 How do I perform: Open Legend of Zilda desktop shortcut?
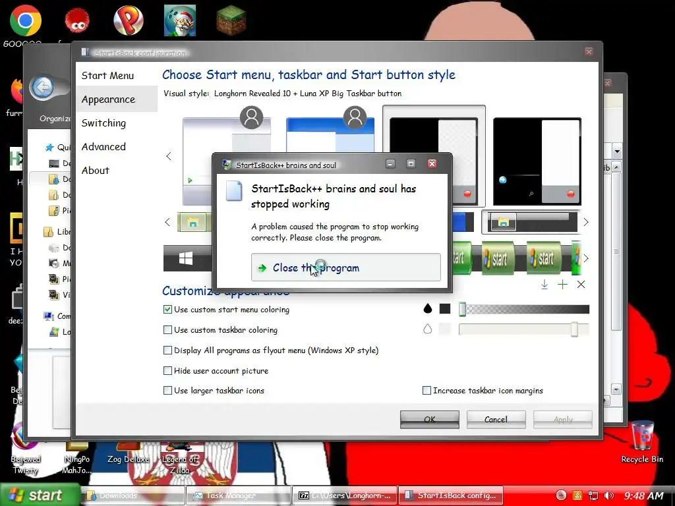coord(179,459)
